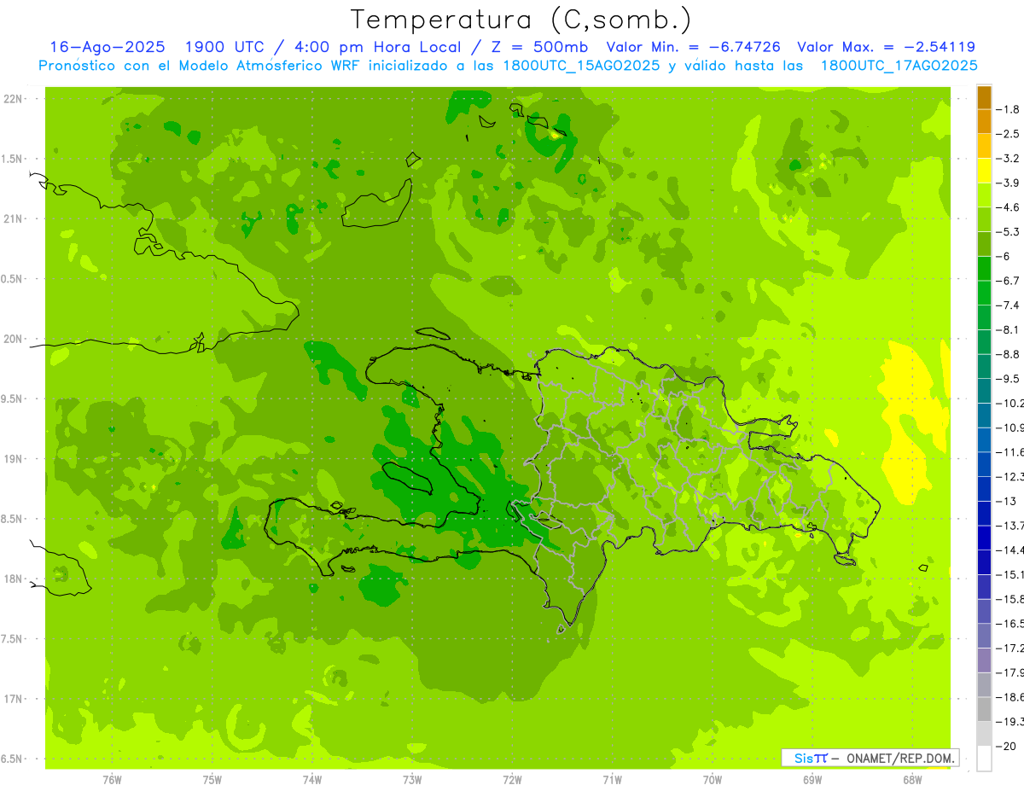Click the title "Temperatura (C,somb.)"

(521, 20)
